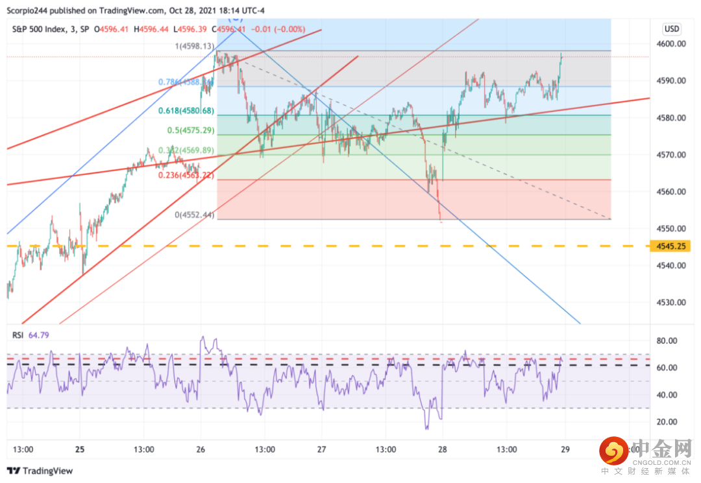Click the RSI indicator label
This screenshot has width=701, height=483.
(x=18, y=335)
